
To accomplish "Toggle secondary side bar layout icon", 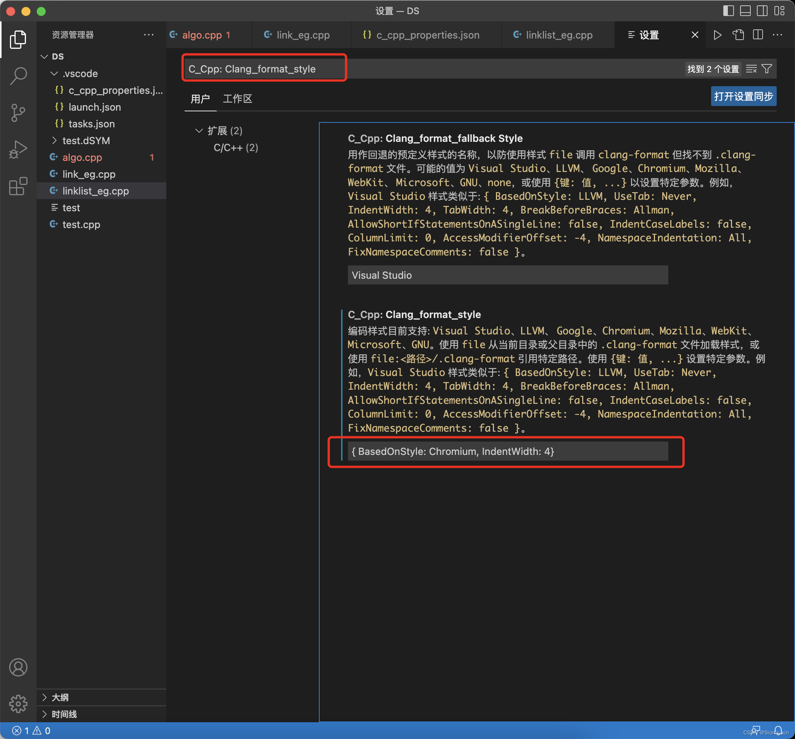I will [x=762, y=11].
